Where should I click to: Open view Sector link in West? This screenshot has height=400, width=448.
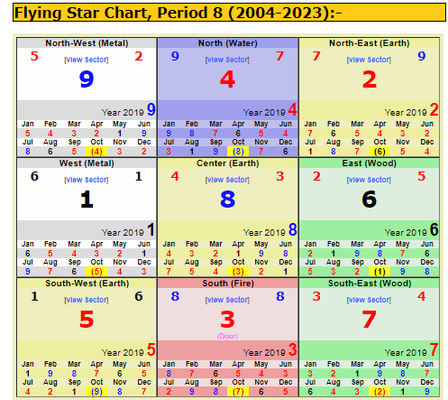(x=87, y=180)
